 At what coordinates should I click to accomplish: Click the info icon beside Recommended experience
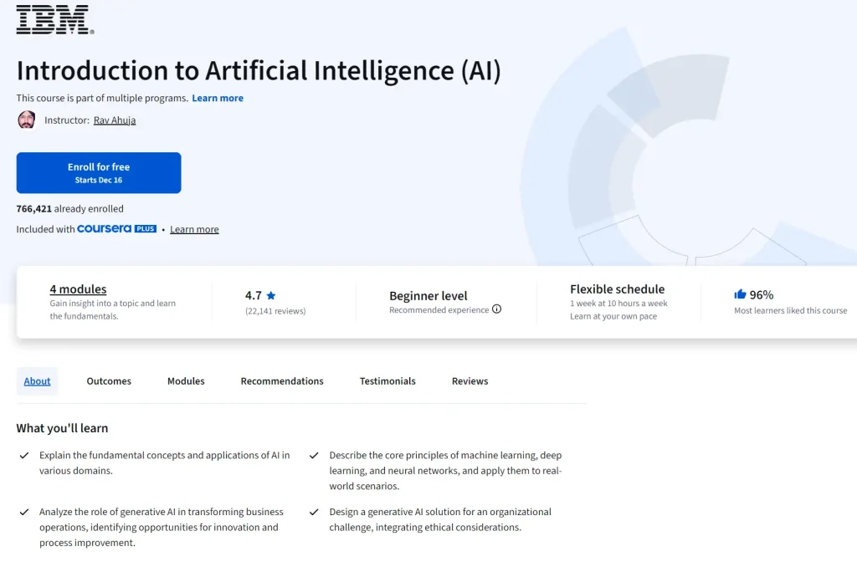pos(497,309)
